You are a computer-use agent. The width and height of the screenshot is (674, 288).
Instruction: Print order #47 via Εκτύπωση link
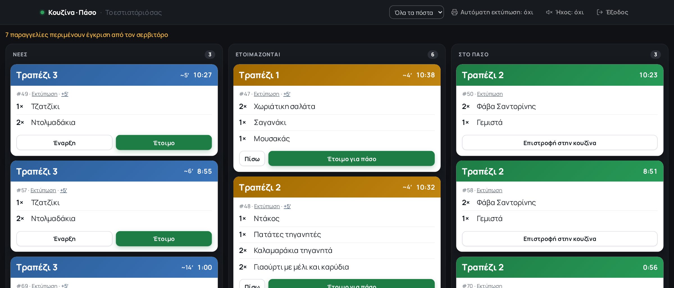267,94
